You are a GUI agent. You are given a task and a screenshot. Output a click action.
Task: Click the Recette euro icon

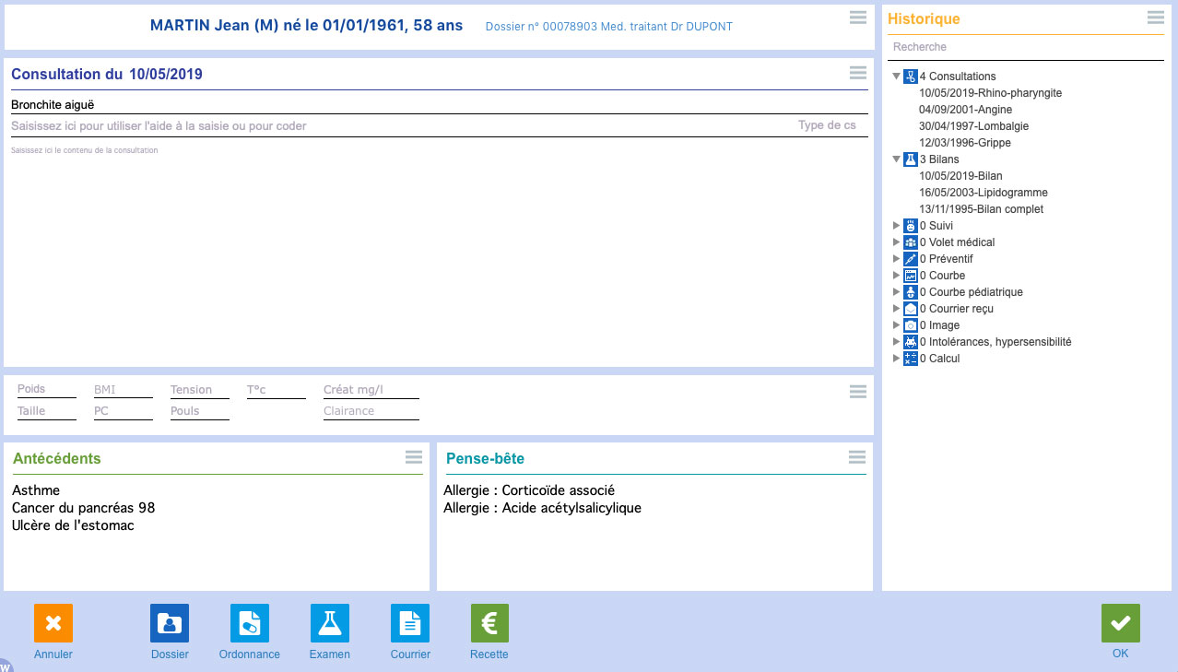(489, 623)
